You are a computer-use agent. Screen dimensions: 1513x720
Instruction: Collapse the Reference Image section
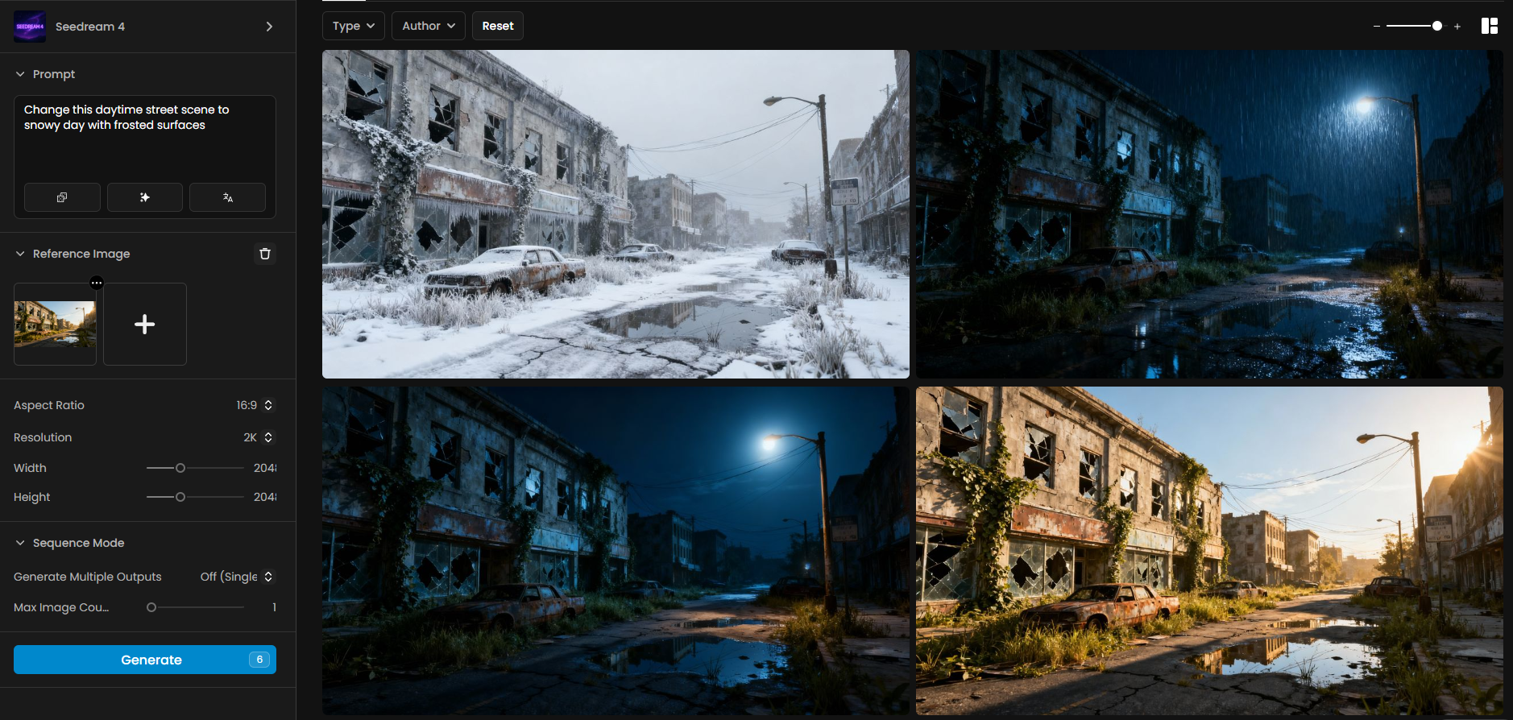pos(20,254)
